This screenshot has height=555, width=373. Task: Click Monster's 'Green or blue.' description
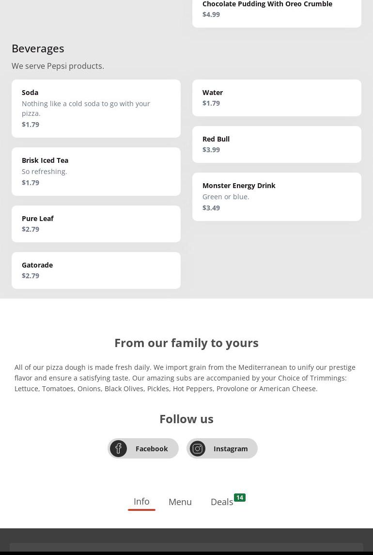coord(226,197)
